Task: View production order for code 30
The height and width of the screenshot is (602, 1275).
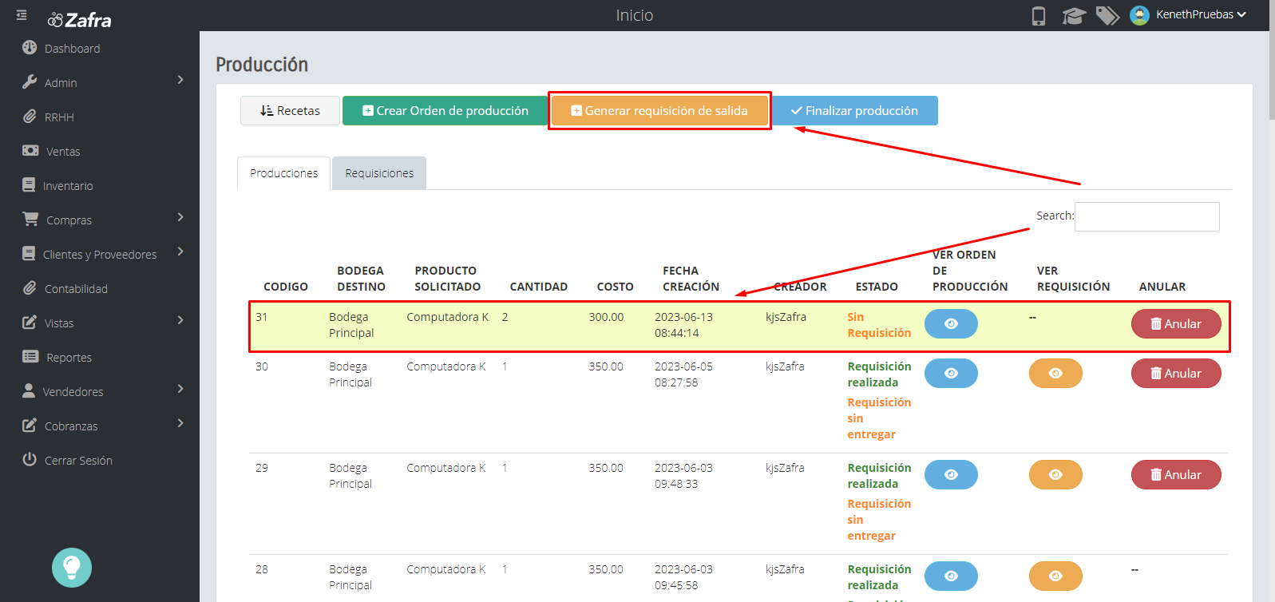Action: [x=951, y=373]
